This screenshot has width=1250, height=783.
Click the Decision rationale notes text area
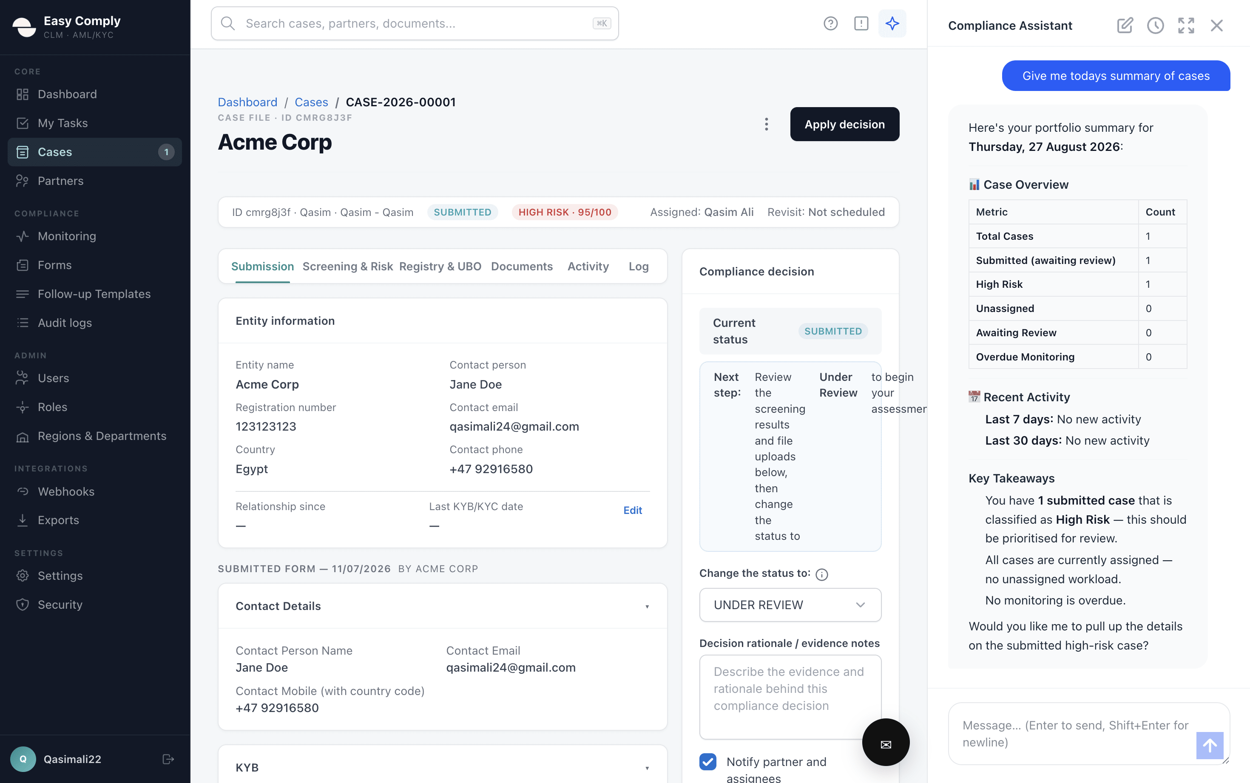point(790,697)
